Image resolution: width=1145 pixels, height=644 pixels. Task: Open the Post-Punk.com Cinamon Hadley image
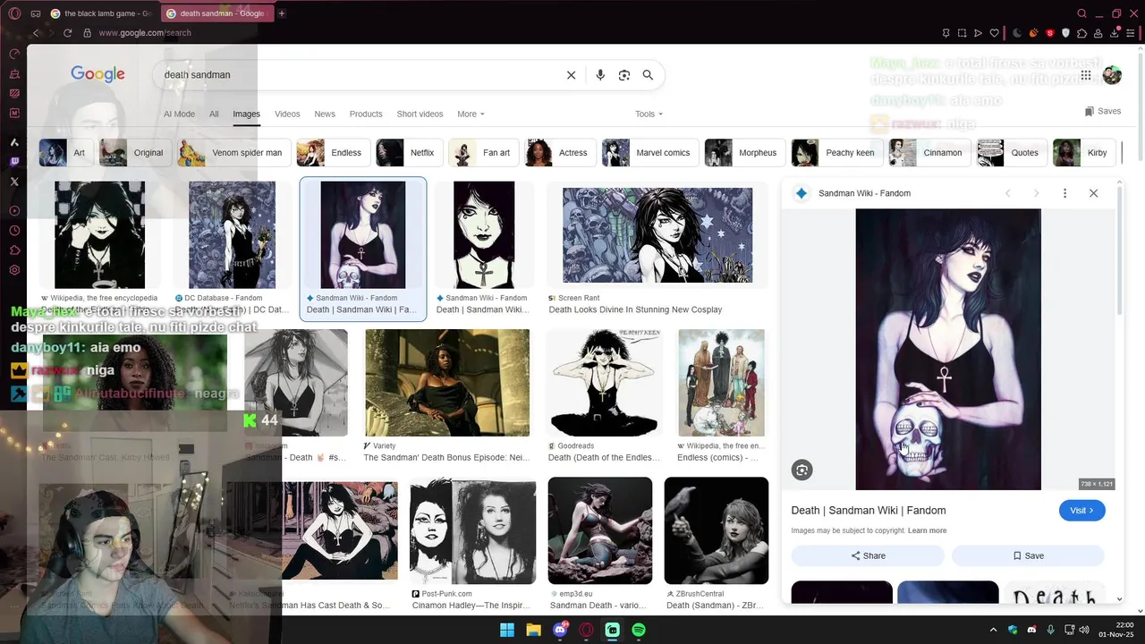coord(472,530)
